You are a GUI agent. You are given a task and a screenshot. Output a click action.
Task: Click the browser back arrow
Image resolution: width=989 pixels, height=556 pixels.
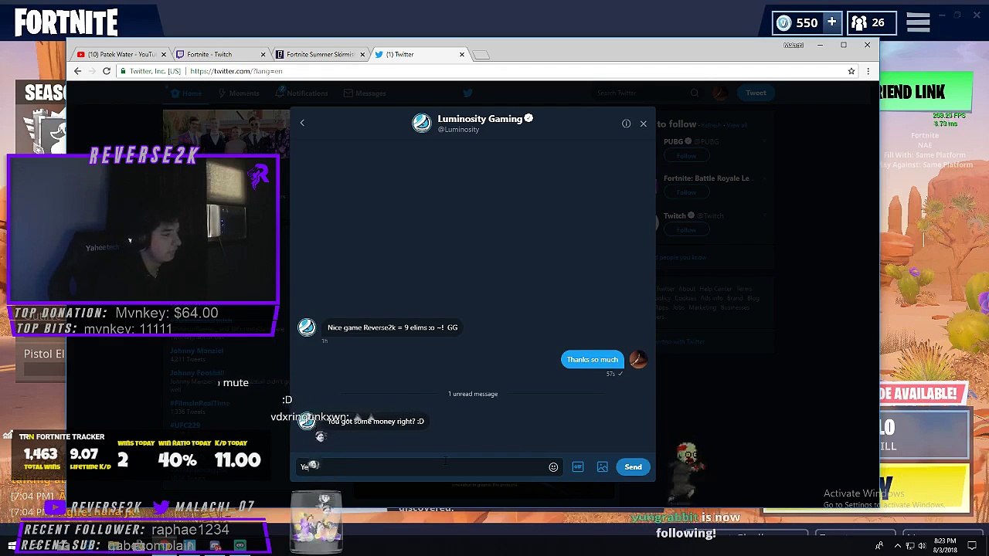77,71
